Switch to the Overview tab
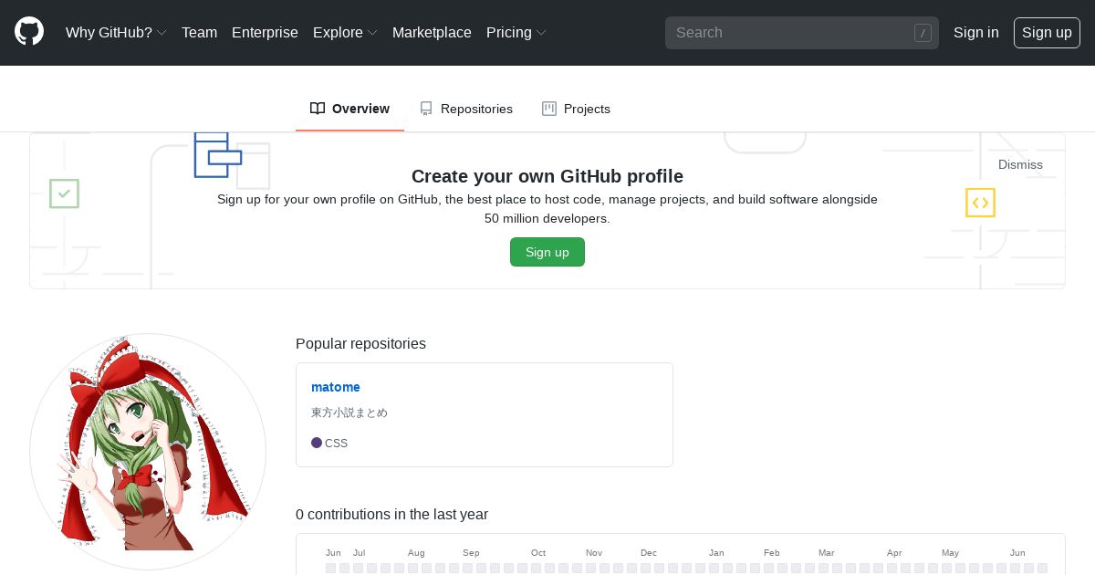The width and height of the screenshot is (1095, 575). tap(349, 109)
